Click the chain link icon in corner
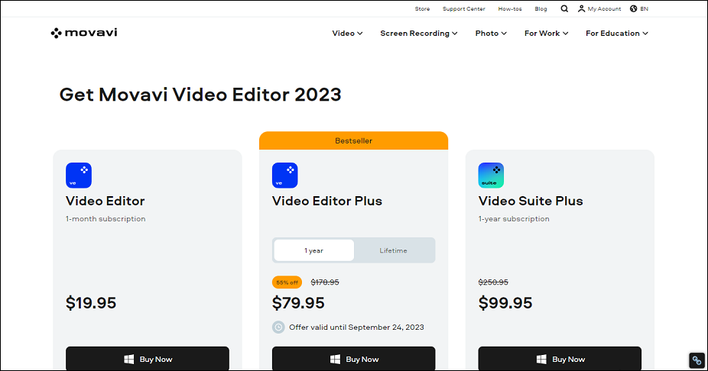Screen dimensions: 708x371 697,360
